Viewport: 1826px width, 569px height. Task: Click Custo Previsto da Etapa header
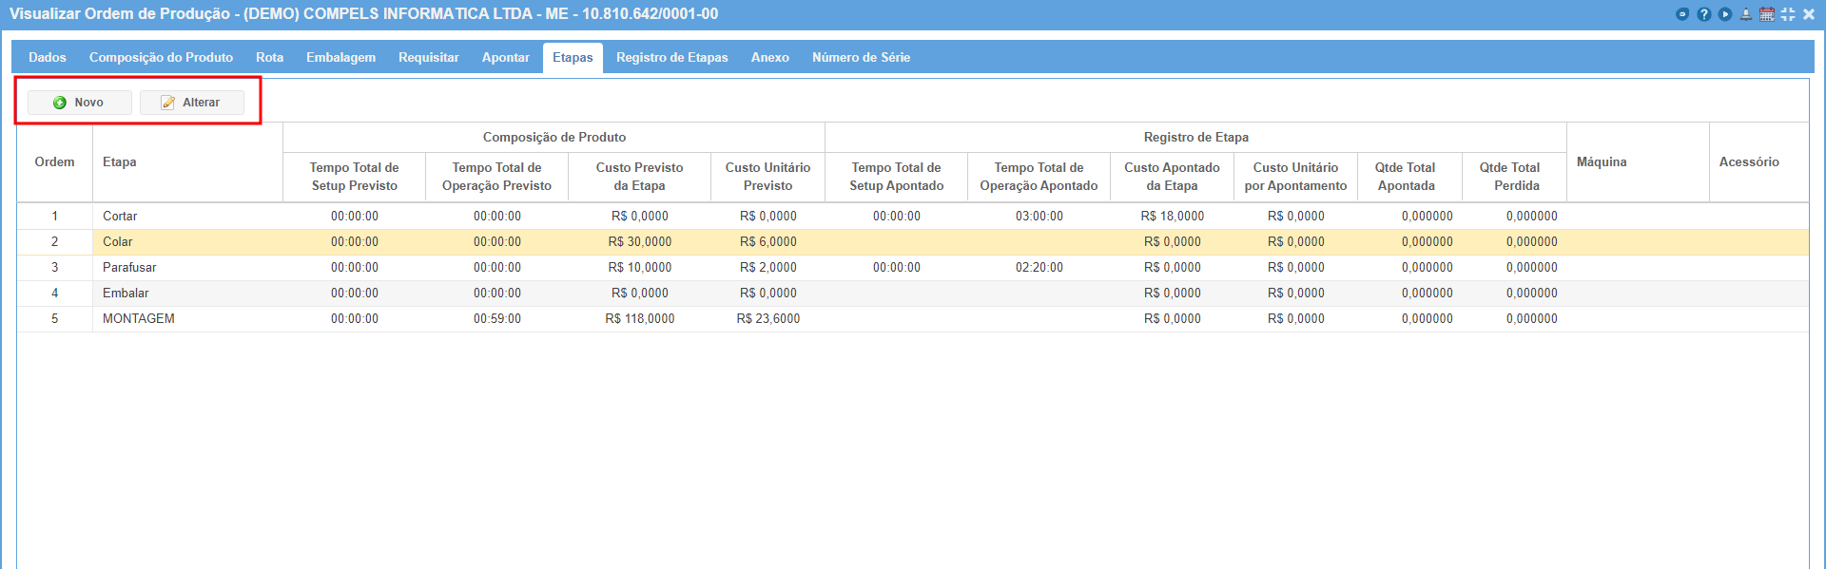pyautogui.click(x=639, y=177)
